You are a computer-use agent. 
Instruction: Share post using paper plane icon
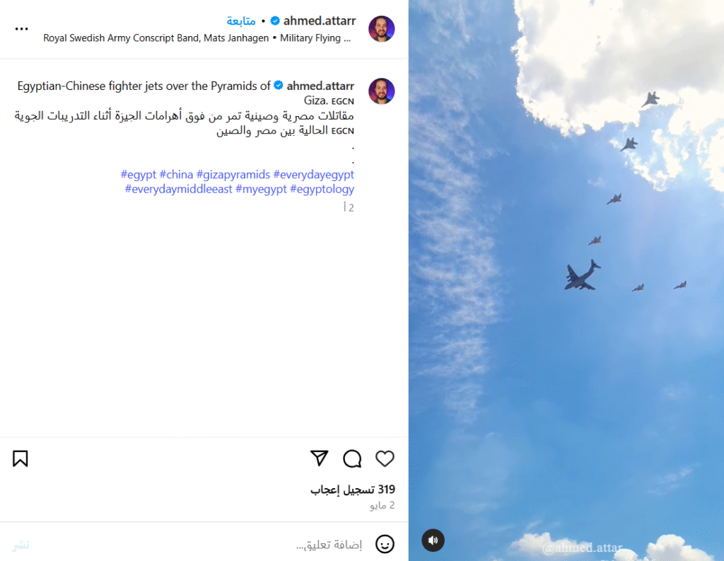click(319, 458)
